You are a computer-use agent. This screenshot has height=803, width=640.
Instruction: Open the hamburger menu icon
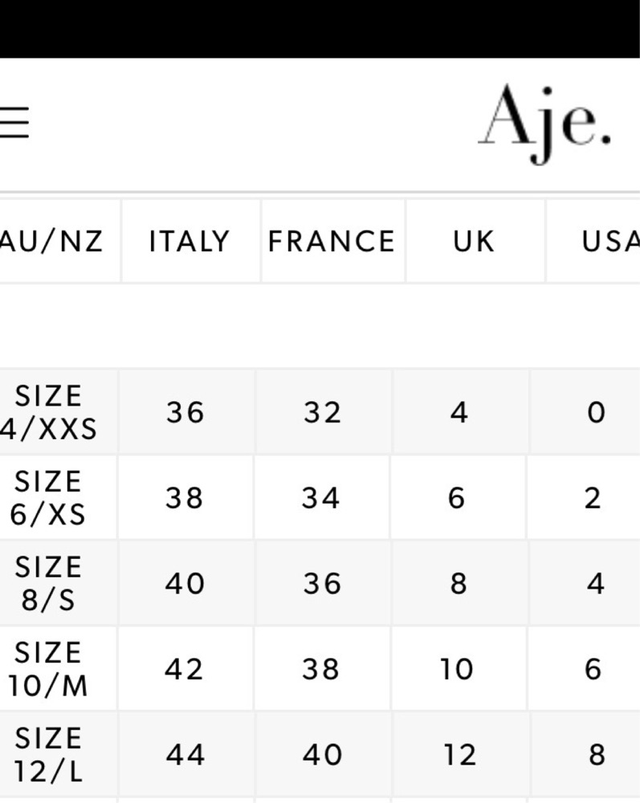[x=14, y=122]
